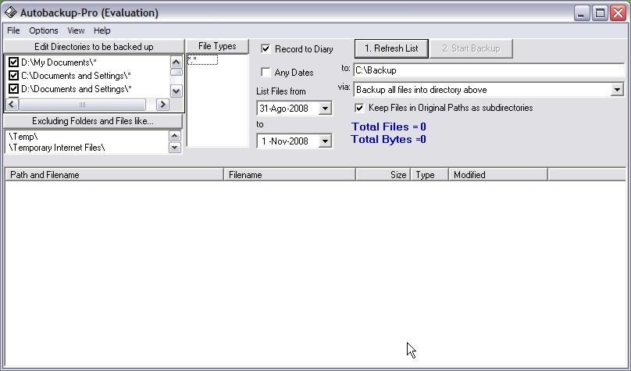Image resolution: width=631 pixels, height=371 pixels.
Task: Sort by the Type column header
Action: pos(430,175)
